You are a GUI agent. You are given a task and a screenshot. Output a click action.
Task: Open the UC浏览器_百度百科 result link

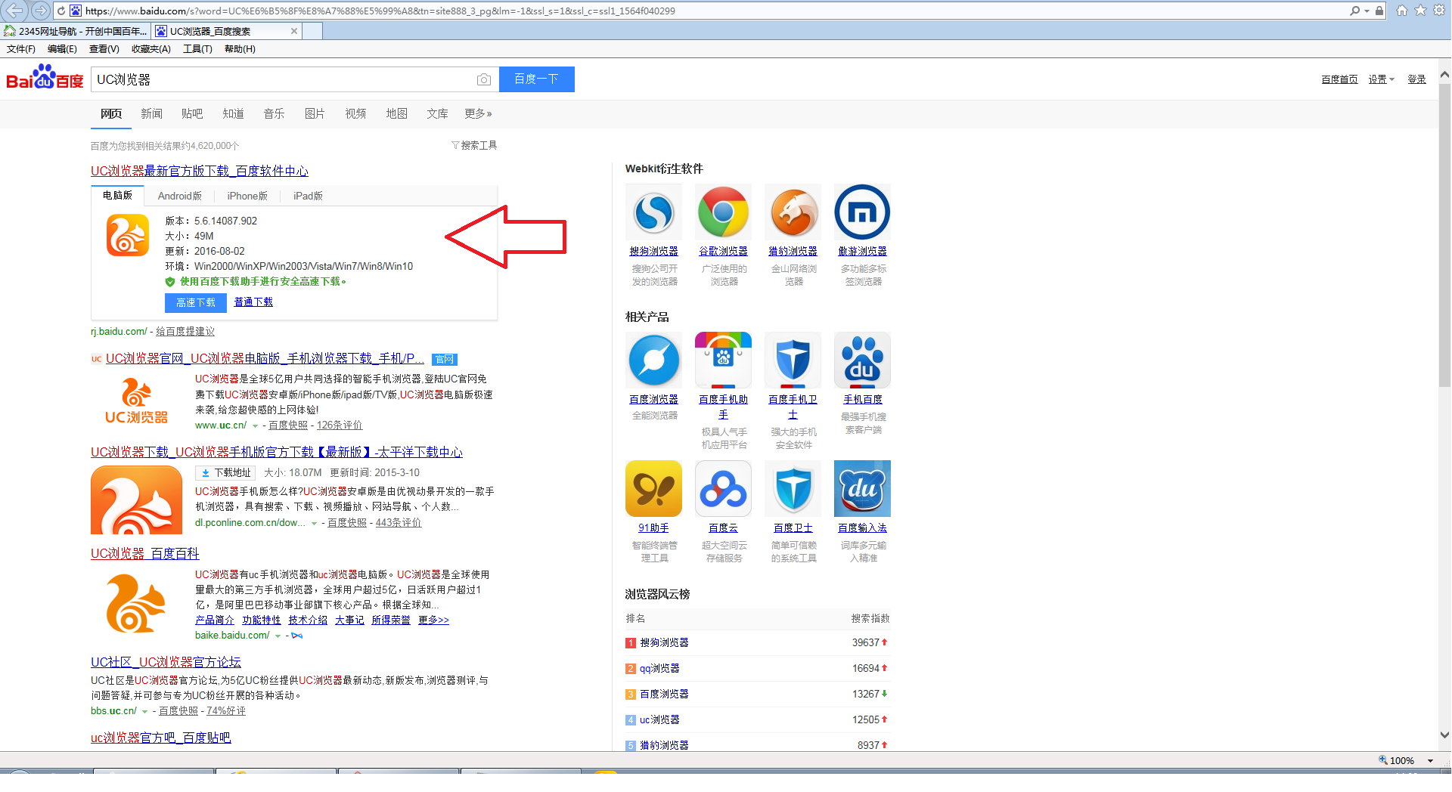[x=145, y=553]
